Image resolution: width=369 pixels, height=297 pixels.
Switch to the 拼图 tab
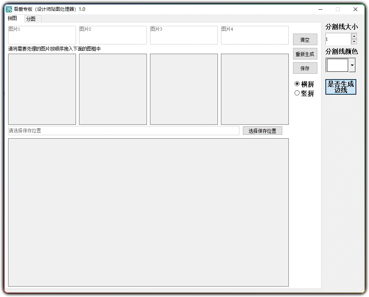(12, 18)
